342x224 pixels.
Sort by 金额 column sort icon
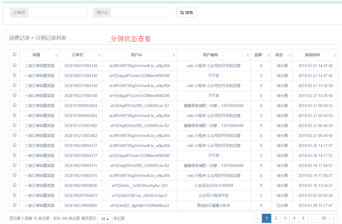[269, 55]
